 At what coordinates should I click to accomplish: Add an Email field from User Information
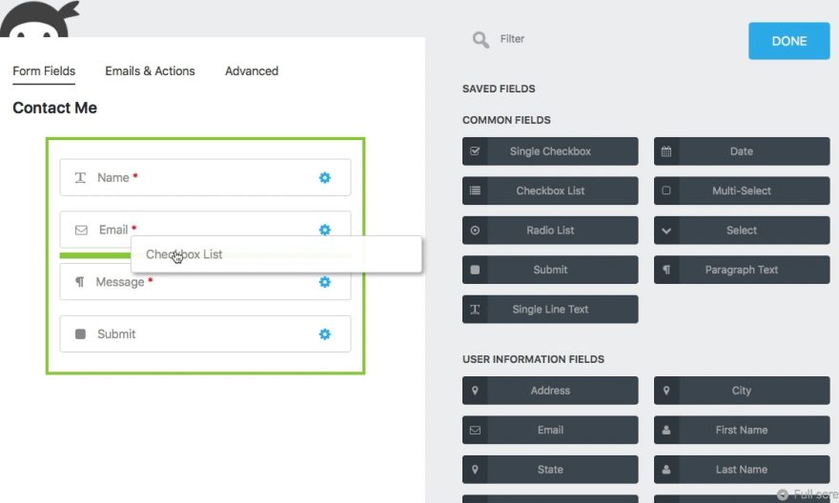pos(550,431)
